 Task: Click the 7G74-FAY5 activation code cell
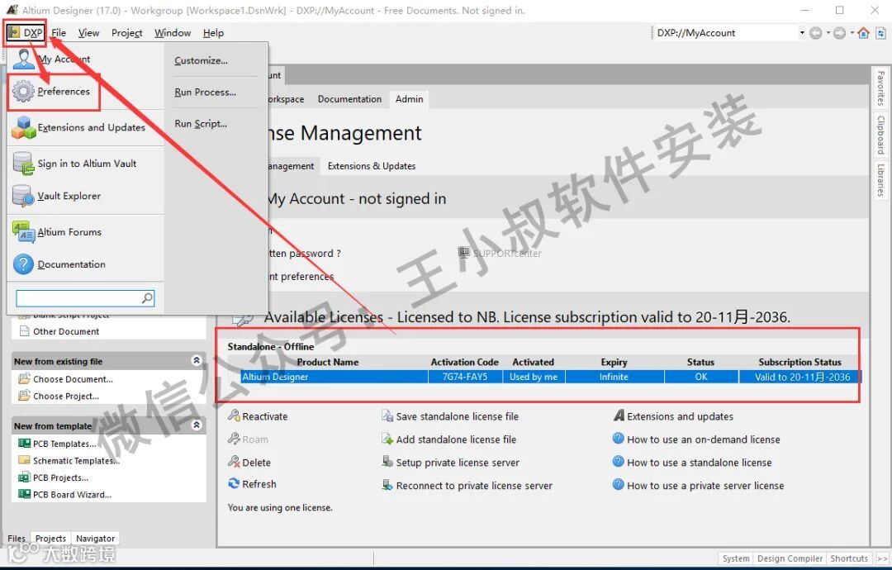point(465,377)
